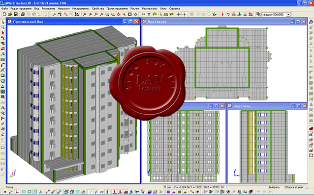
Task: Click the icon left of the cross-section combo box
Action: (x=258, y=14)
